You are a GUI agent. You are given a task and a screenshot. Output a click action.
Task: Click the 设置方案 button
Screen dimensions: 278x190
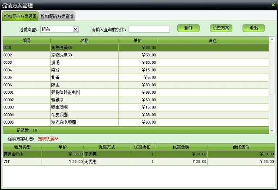(x=221, y=28)
